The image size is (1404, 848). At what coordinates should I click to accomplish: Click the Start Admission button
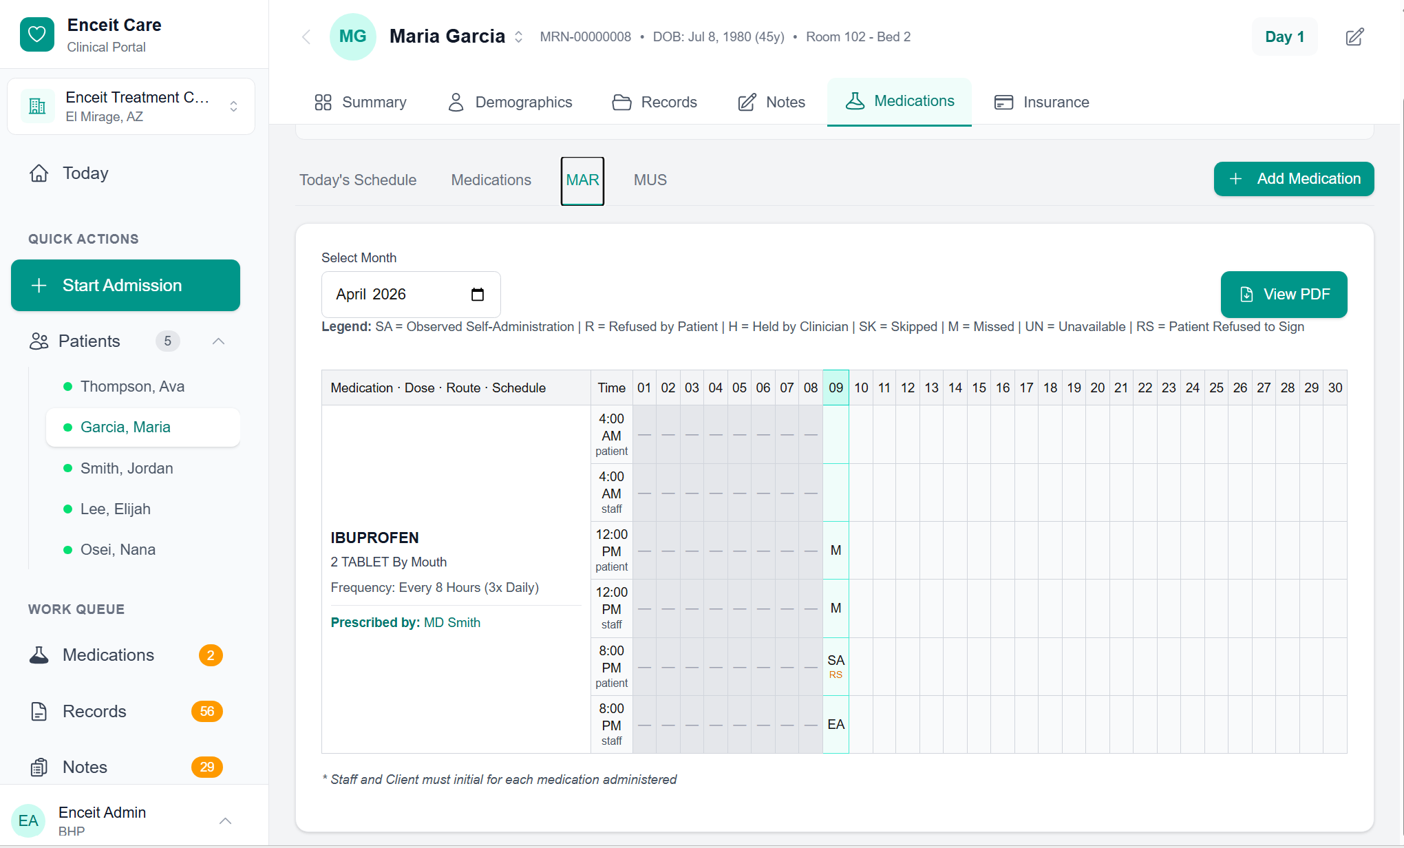125,285
